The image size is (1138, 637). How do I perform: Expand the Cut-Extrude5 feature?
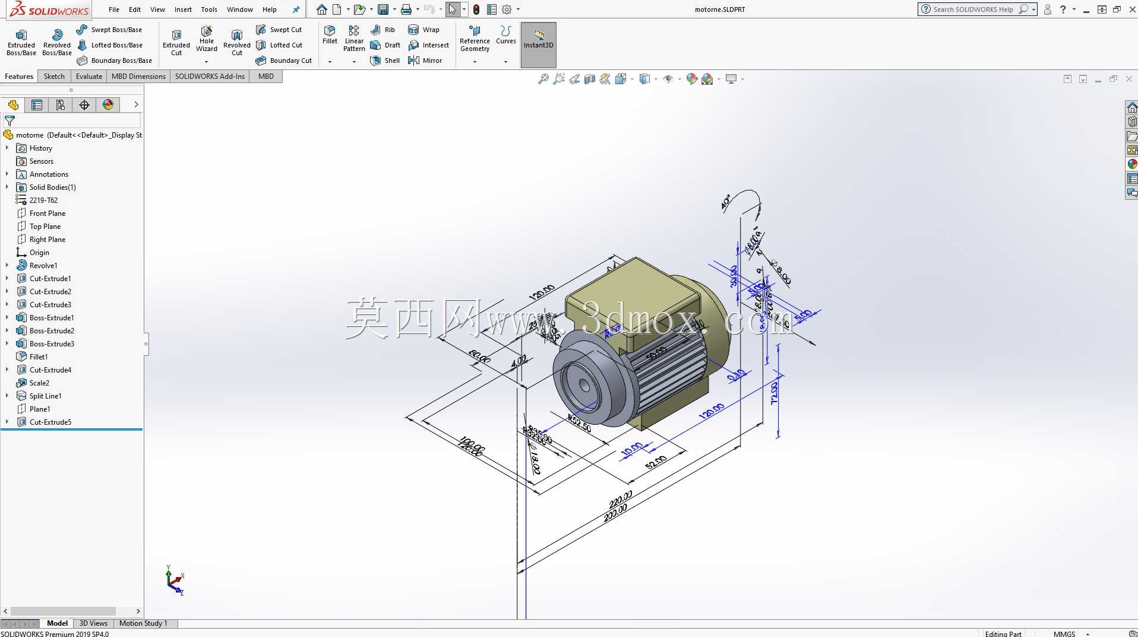point(7,422)
